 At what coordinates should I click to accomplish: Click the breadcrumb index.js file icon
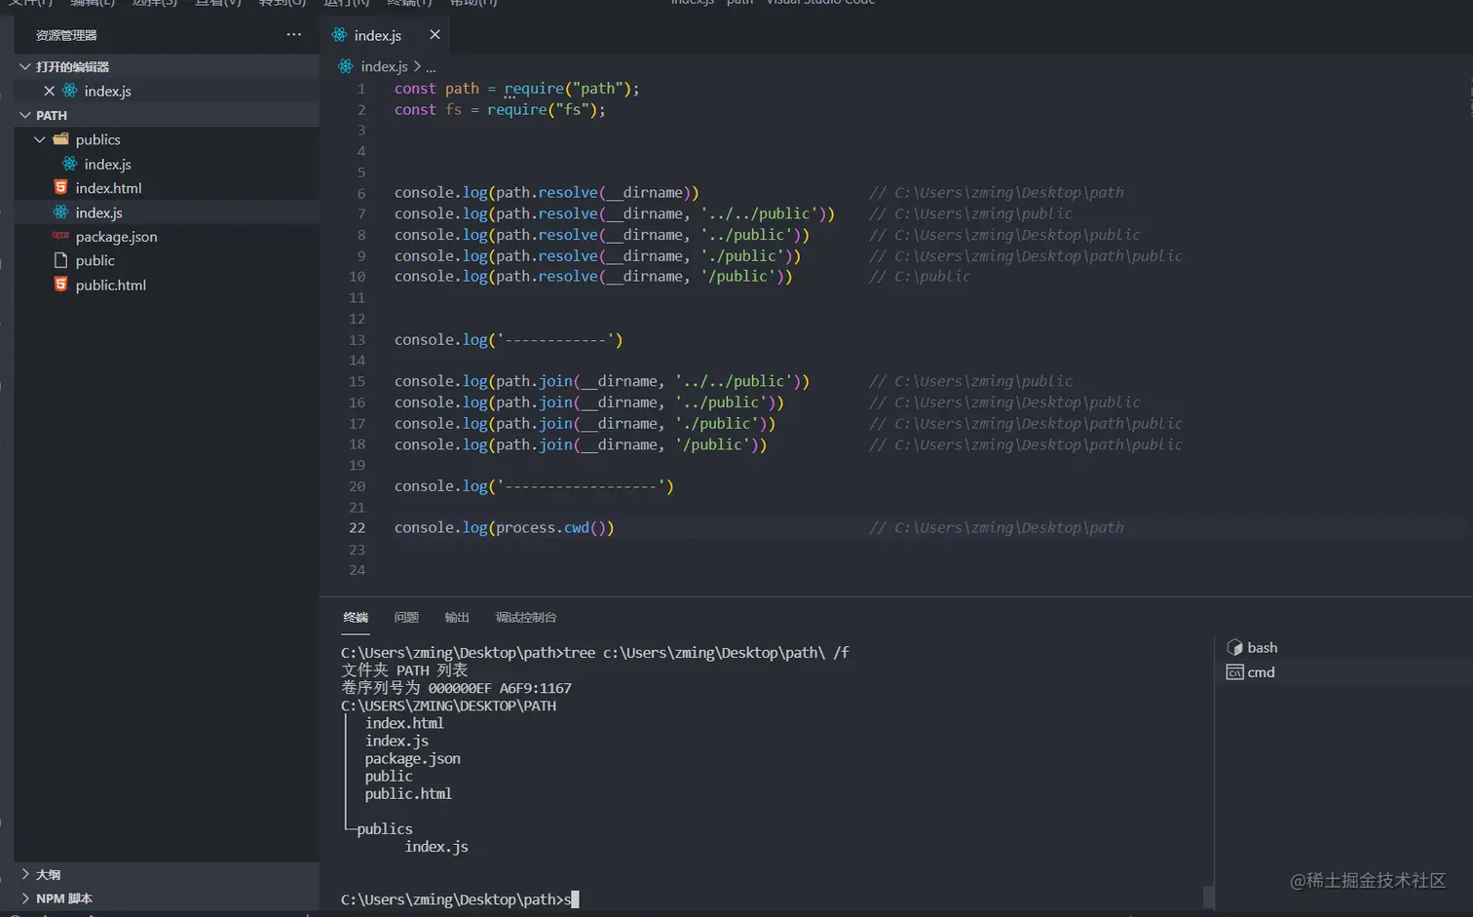click(346, 66)
